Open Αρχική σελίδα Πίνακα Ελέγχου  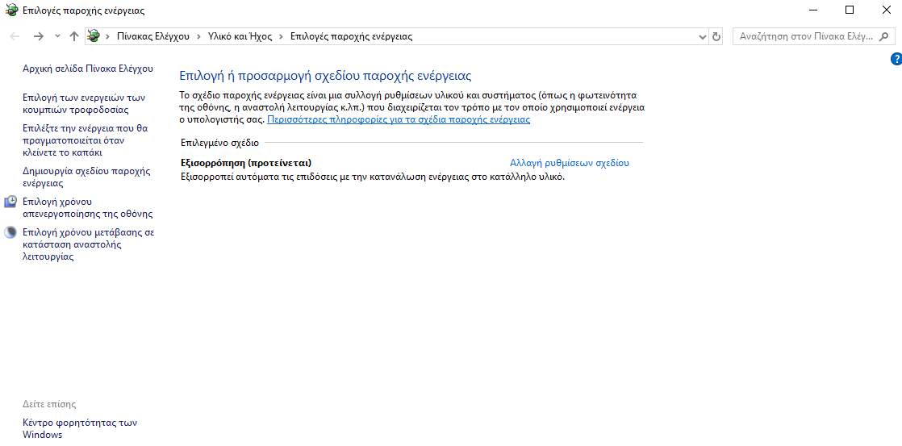(88, 69)
